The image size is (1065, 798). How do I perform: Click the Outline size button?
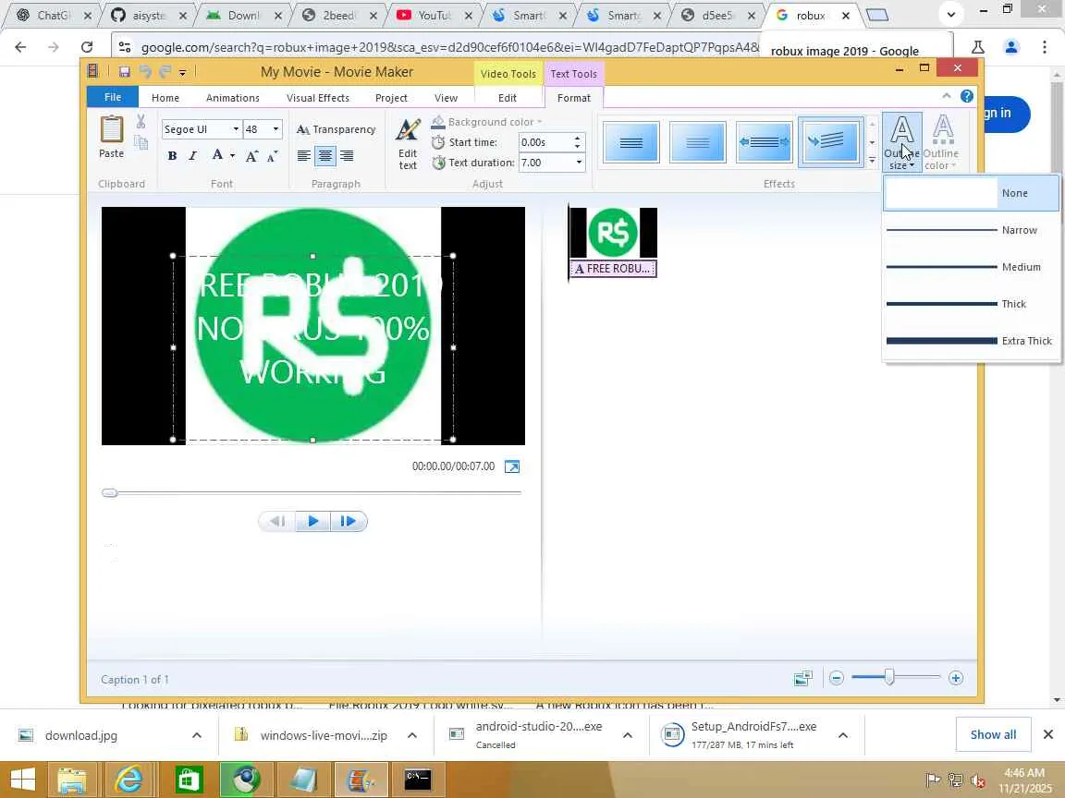(x=901, y=143)
